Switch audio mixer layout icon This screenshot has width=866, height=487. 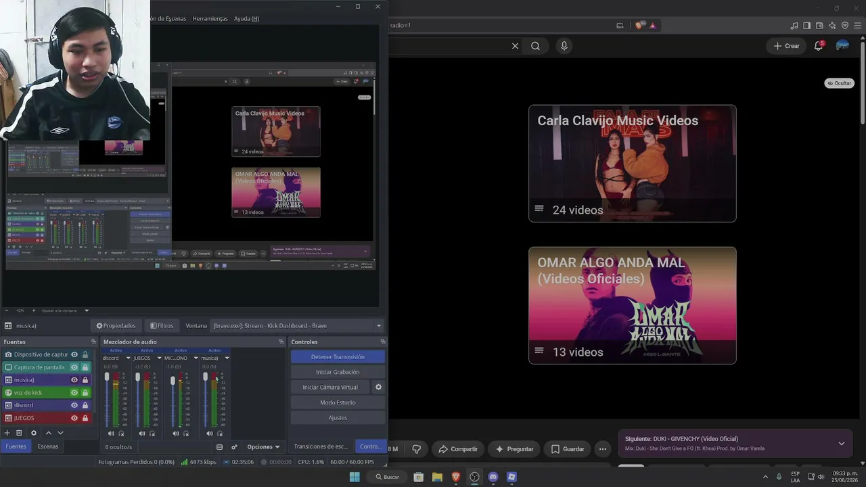[219, 447]
